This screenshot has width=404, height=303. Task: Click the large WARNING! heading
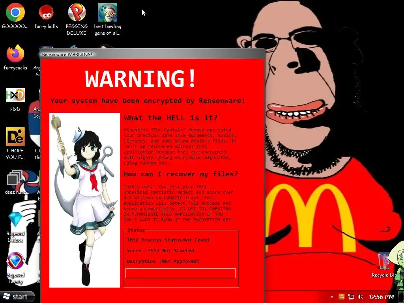tap(141, 79)
